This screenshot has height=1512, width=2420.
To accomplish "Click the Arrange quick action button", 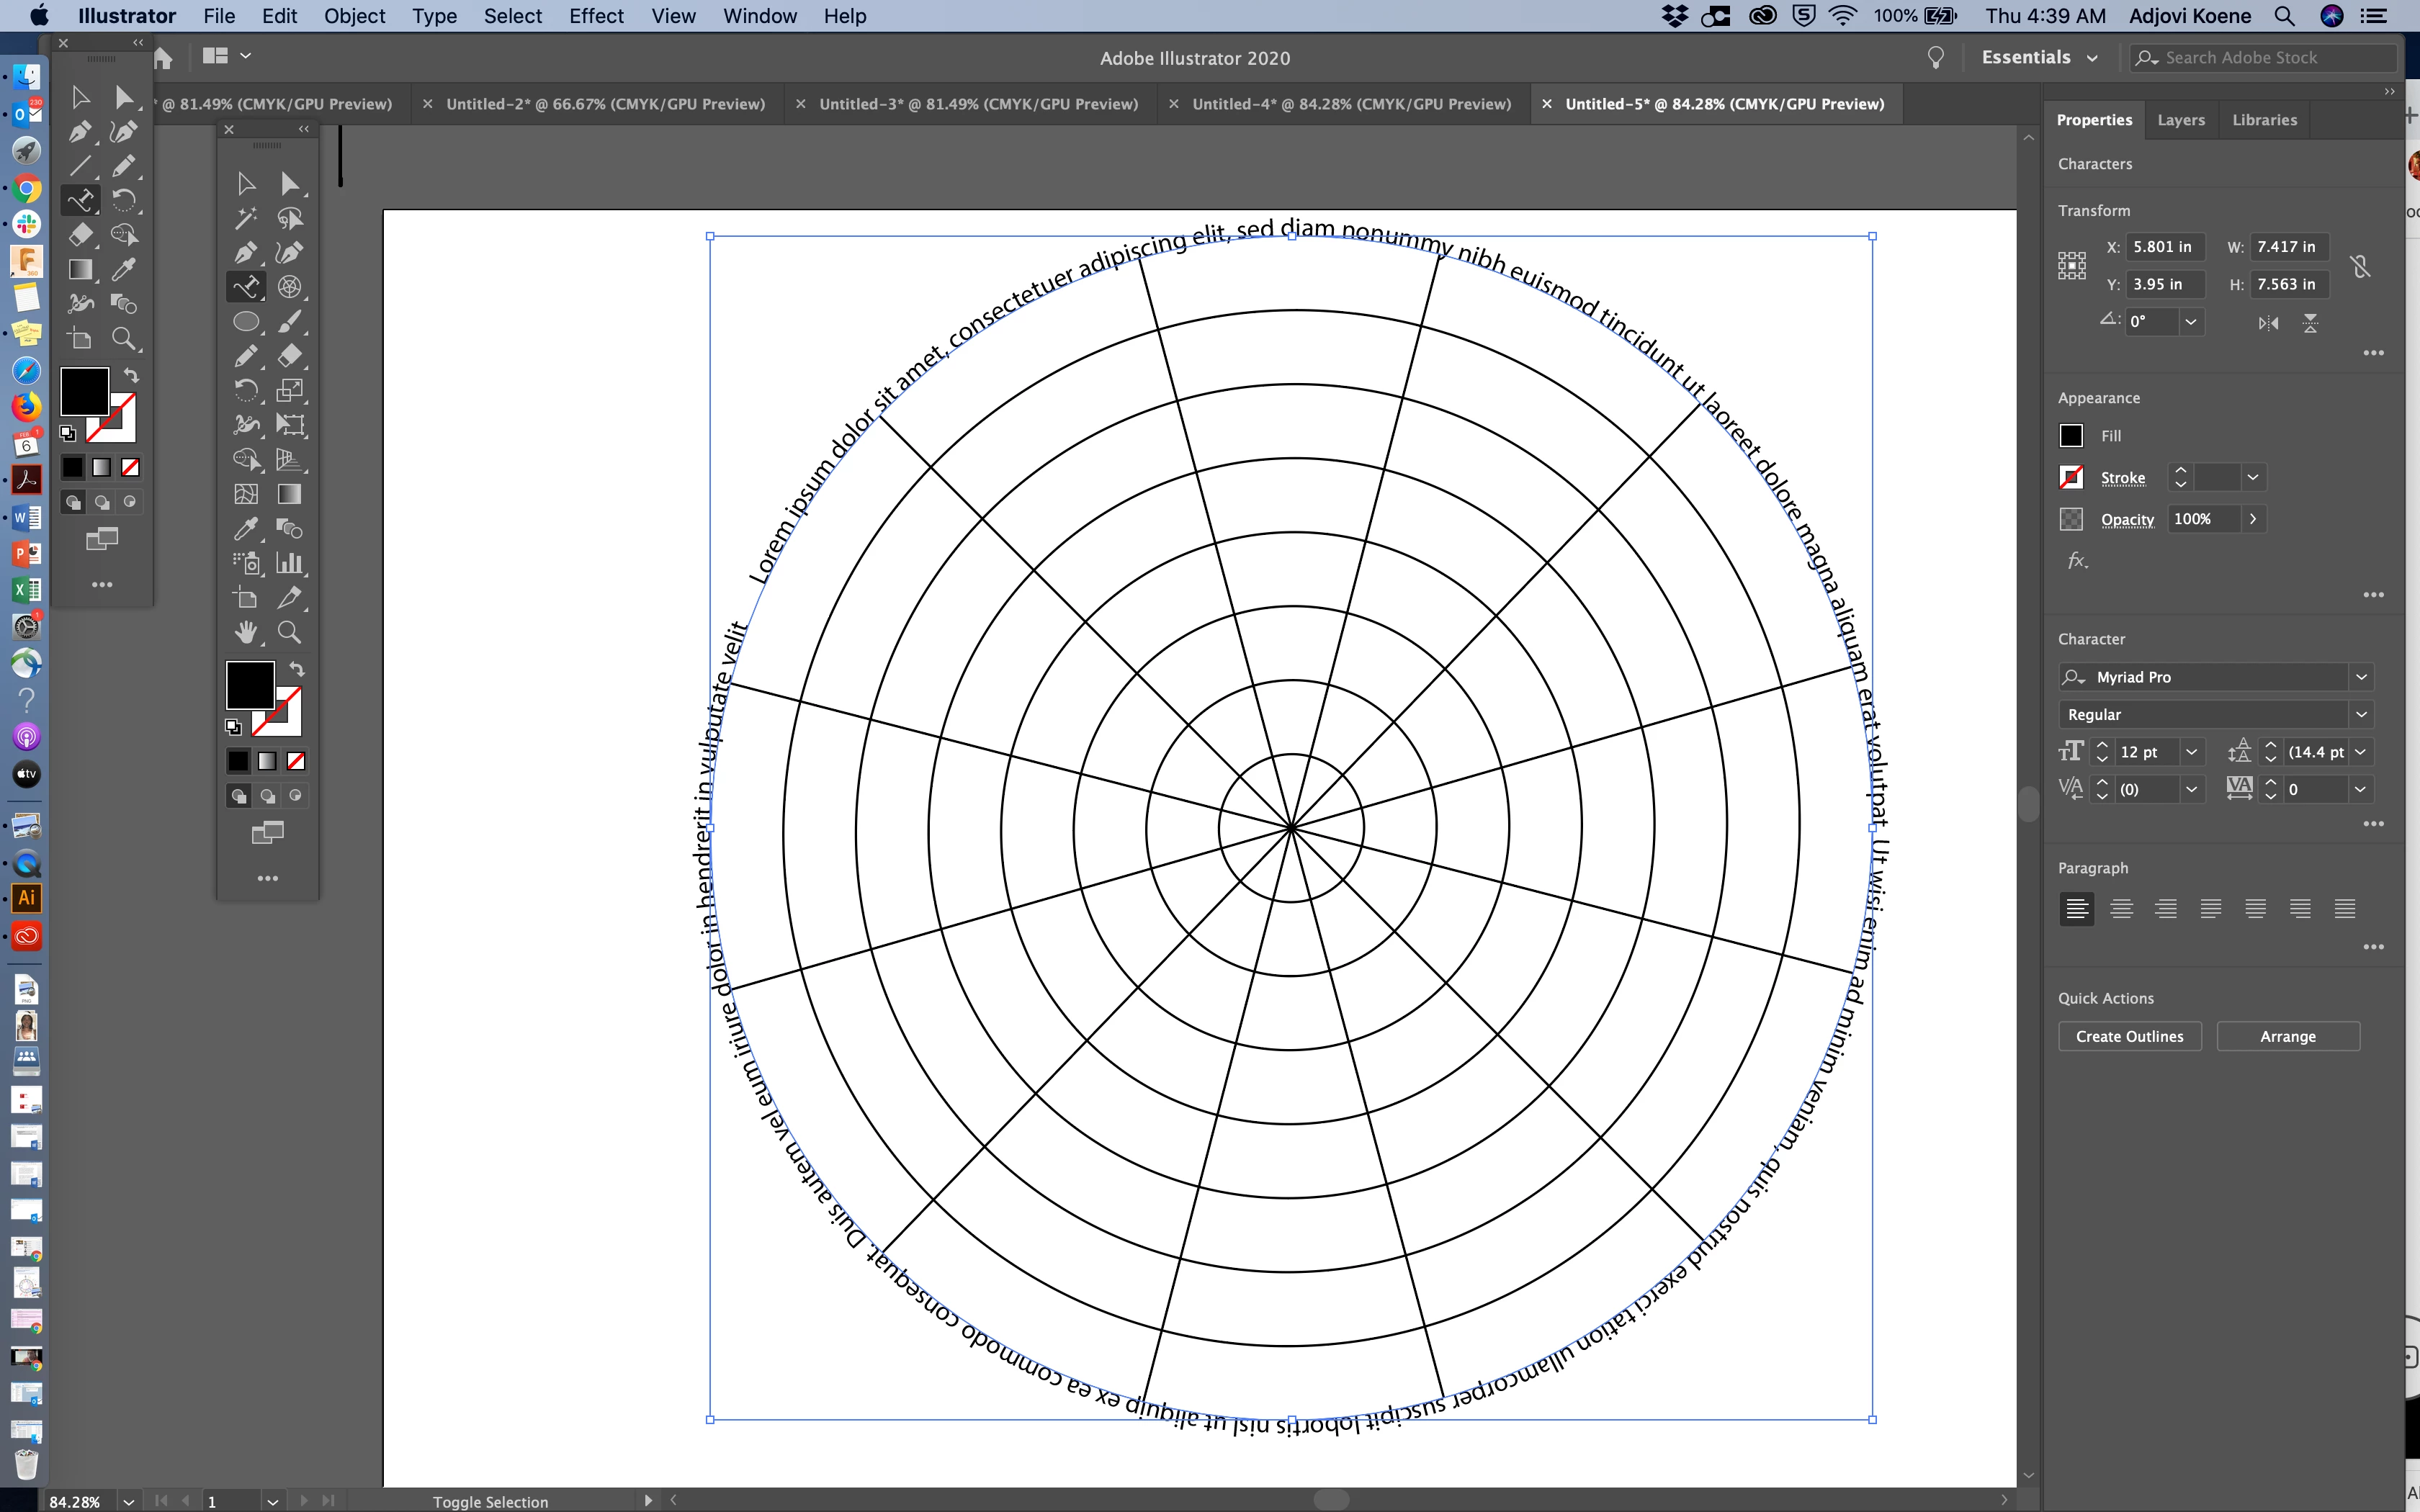I will [2287, 1036].
